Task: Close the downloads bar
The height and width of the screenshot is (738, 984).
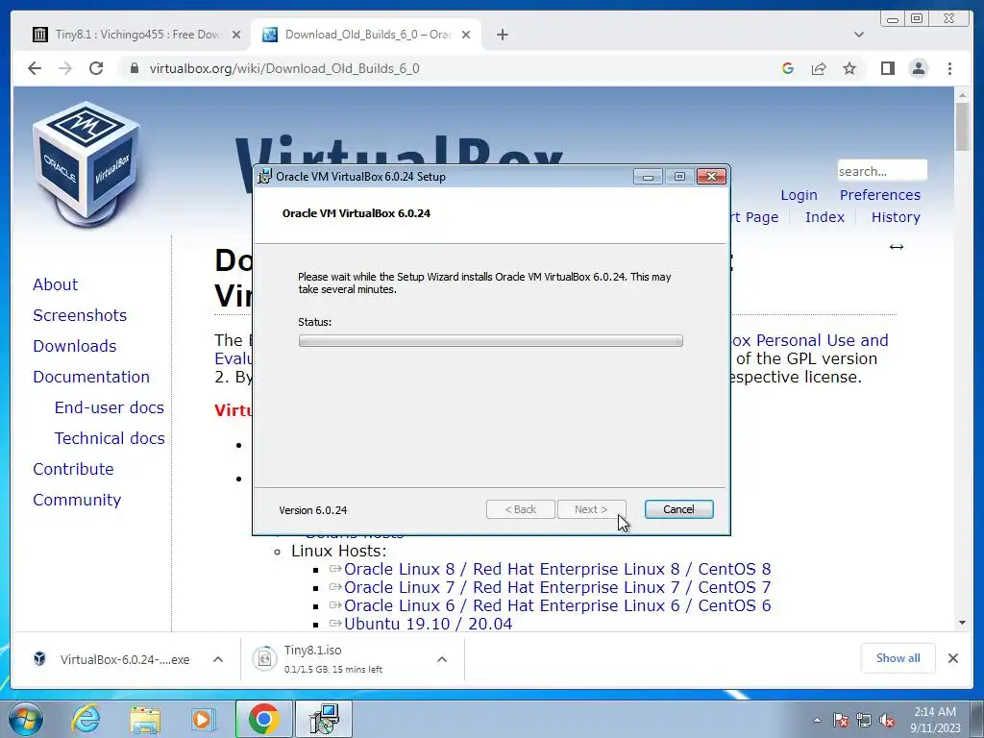Action: (x=953, y=658)
